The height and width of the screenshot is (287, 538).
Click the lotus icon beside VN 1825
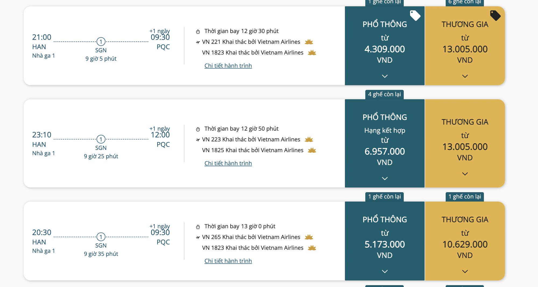tap(312, 150)
